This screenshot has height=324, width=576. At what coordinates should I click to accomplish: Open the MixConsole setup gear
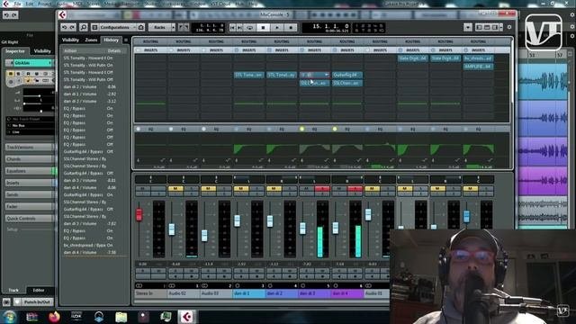point(509,27)
